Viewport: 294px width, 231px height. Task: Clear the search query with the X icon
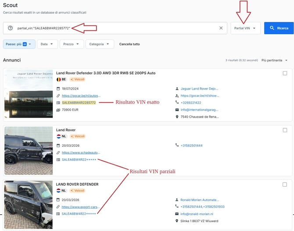click(x=221, y=28)
